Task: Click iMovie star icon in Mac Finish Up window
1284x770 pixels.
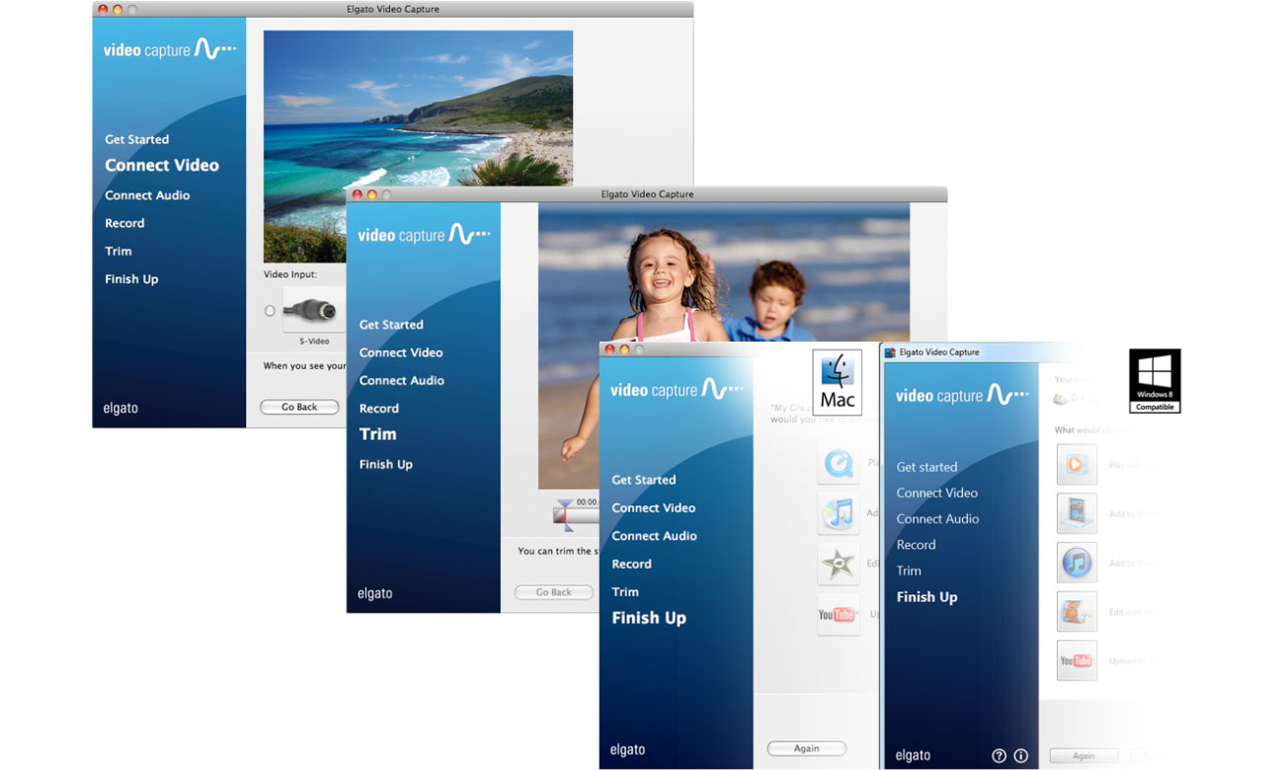Action: [839, 564]
